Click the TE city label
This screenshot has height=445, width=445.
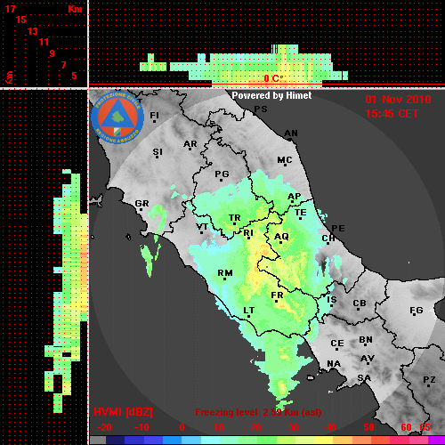click(x=301, y=213)
